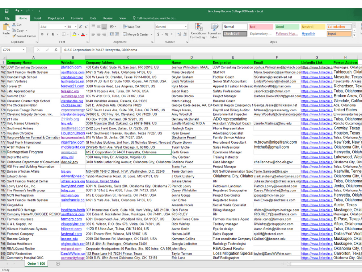Click Decrease Decimal icon

(x=185, y=34)
